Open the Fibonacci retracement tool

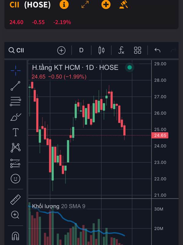tap(16, 101)
